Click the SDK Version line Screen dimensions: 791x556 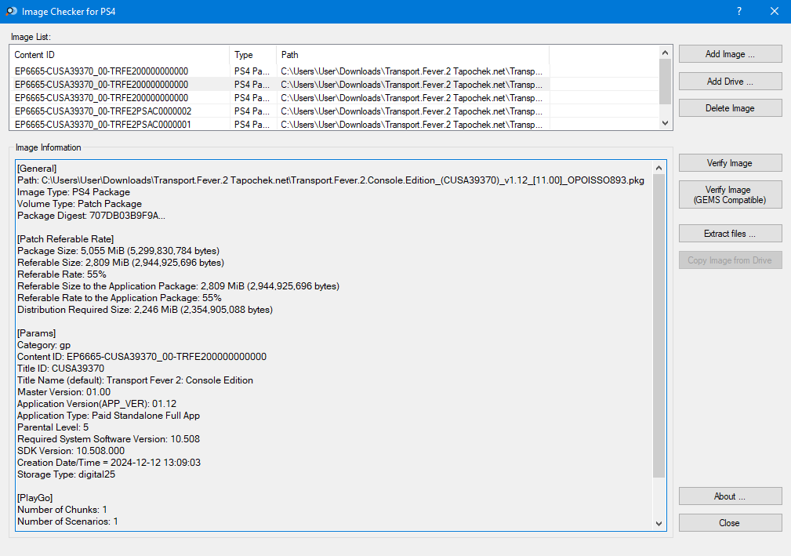pyautogui.click(x=71, y=451)
